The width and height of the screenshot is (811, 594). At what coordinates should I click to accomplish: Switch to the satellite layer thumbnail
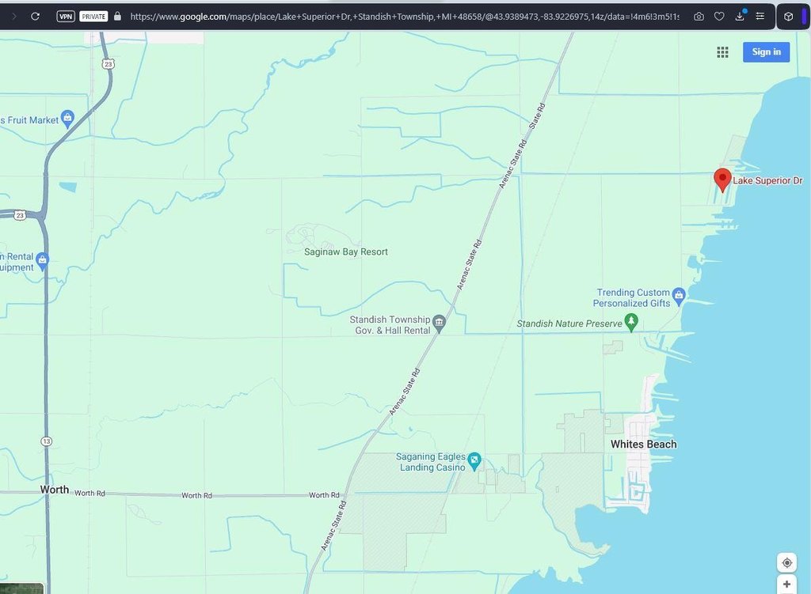tap(21, 588)
